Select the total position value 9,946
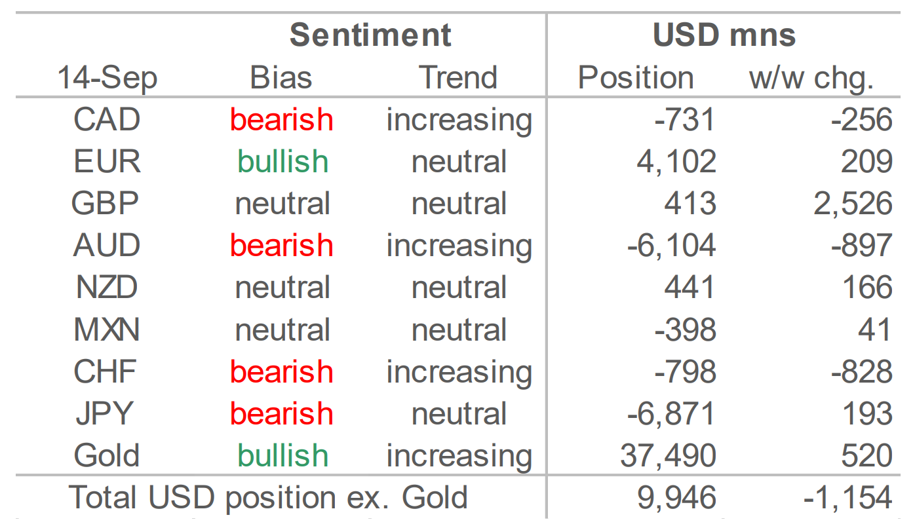 coord(677,498)
